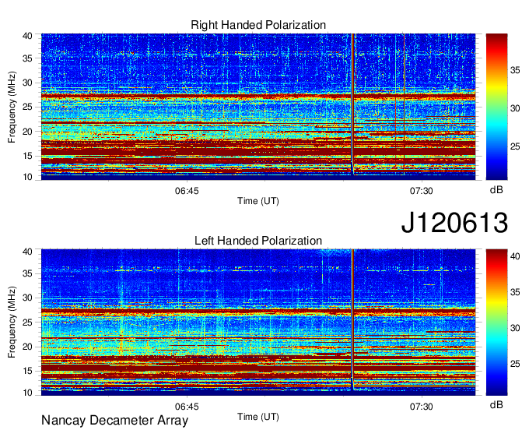
Task: Click the 'Time (UT)' label of bottom plot
Action: [x=258, y=417]
